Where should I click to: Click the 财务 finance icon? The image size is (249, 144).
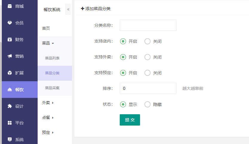pos(10,39)
